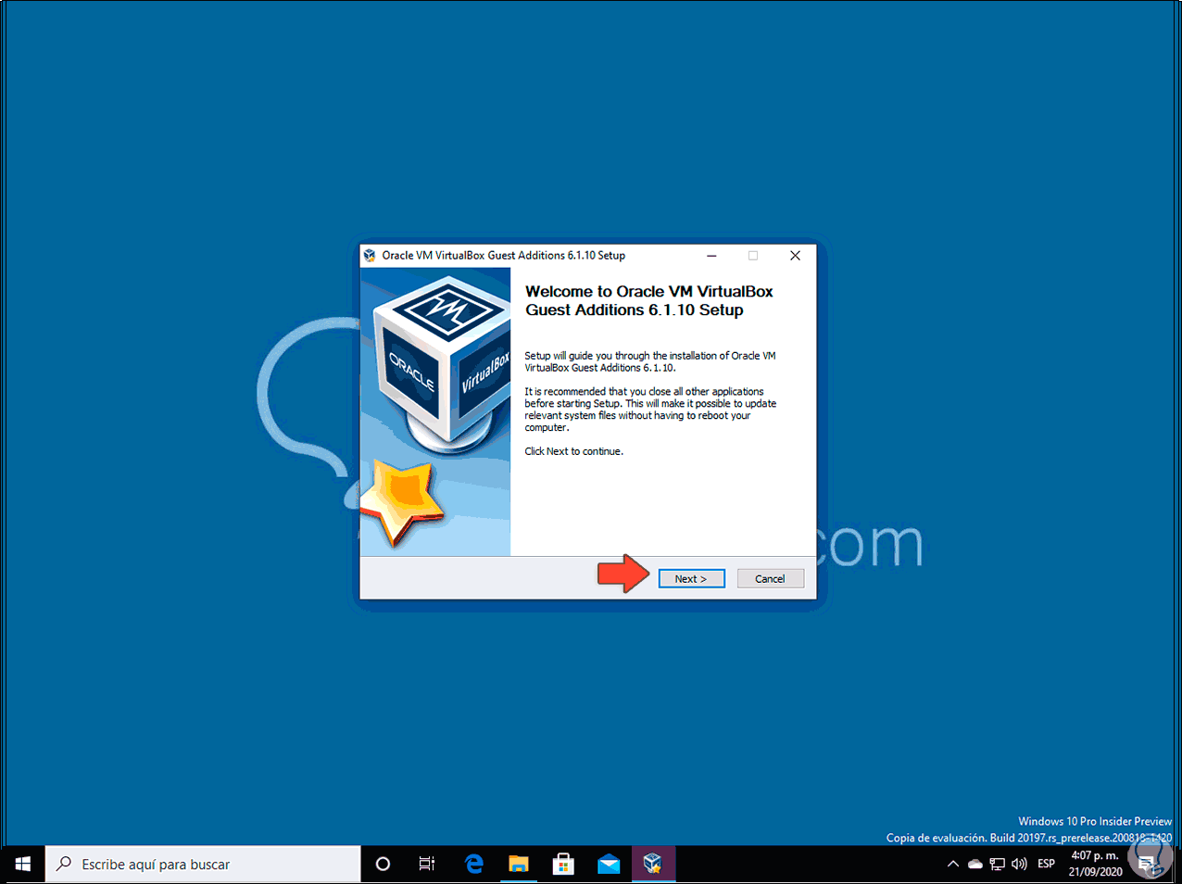The height and width of the screenshot is (884, 1182).
Task: Show hidden system tray icons
Action: click(x=952, y=864)
